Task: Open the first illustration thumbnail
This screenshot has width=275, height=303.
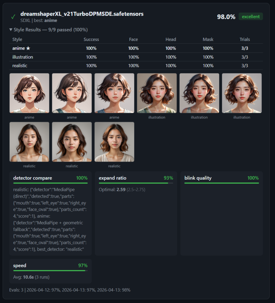Action: [157, 93]
